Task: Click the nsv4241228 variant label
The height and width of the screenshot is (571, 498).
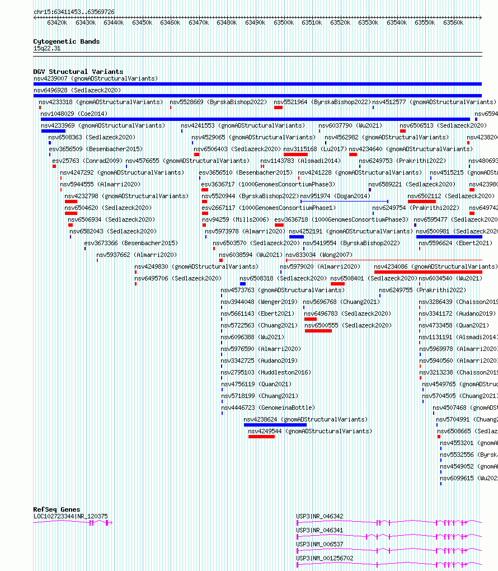Action: 360,172
